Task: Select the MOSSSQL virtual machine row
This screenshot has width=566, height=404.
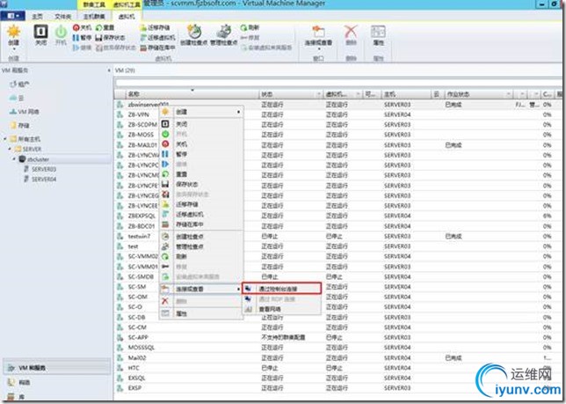Action: tap(337, 348)
